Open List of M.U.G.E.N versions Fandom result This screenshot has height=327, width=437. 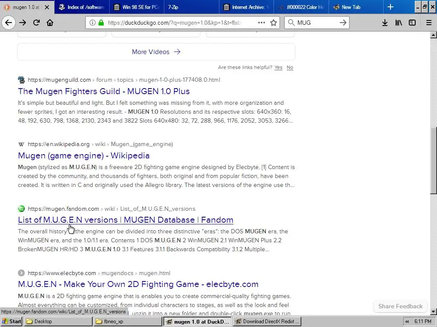[x=125, y=220]
